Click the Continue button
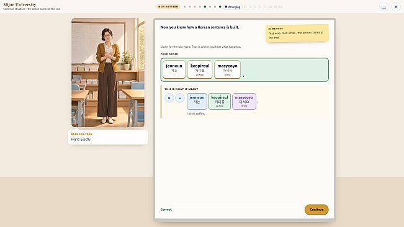The image size is (404, 227). 316,210
